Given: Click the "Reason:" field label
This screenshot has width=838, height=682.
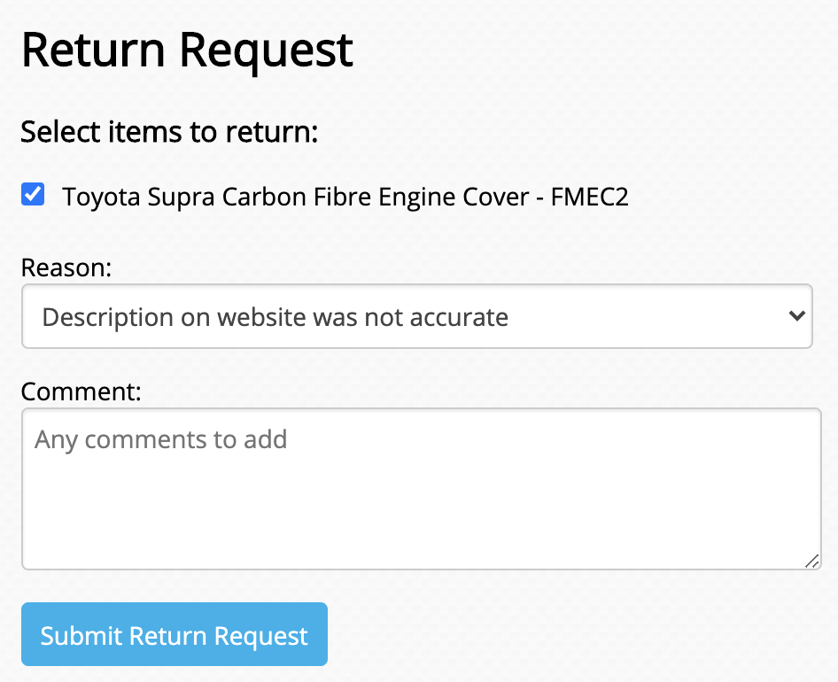Looking at the screenshot, I should click(x=66, y=267).
